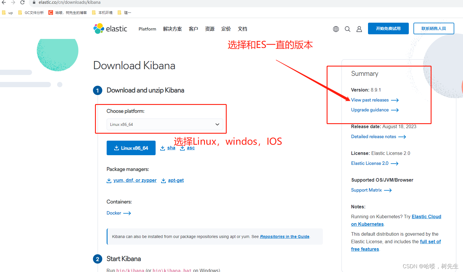
Task: Open the sha checksum link
Action: tap(171, 148)
